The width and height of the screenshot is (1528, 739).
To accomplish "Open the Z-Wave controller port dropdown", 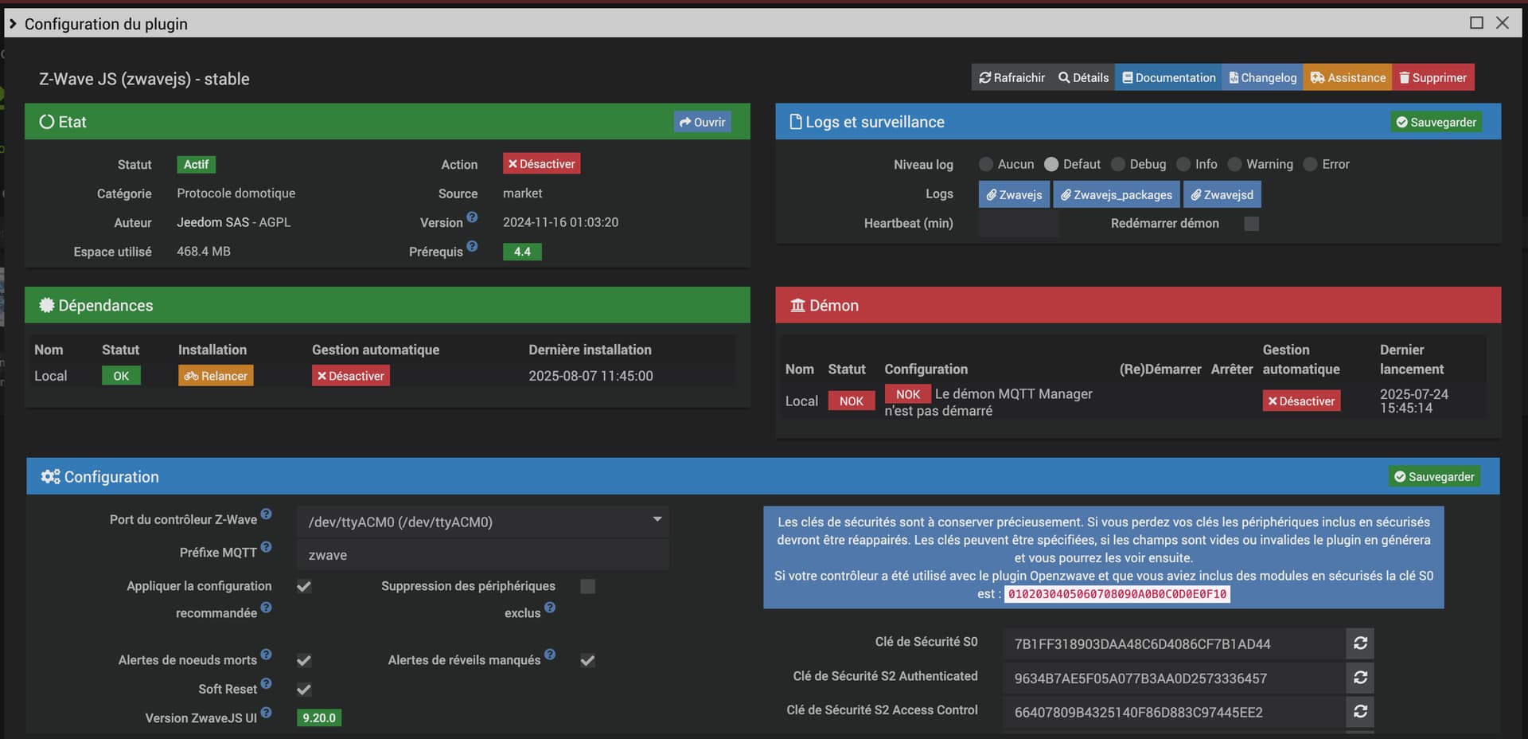I will [481, 522].
